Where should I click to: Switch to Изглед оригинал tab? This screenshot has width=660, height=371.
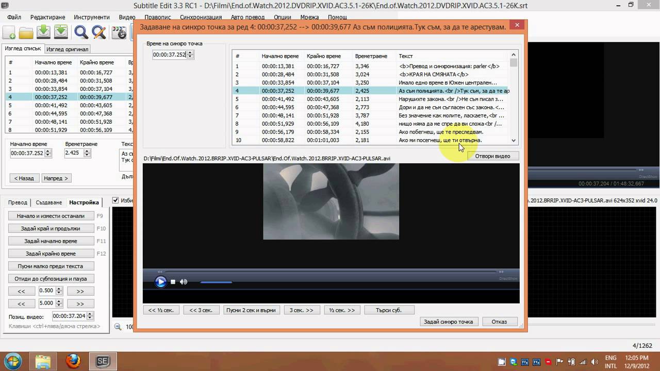point(67,49)
